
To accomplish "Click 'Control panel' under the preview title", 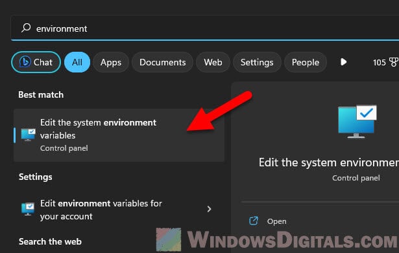I will (x=356, y=178).
